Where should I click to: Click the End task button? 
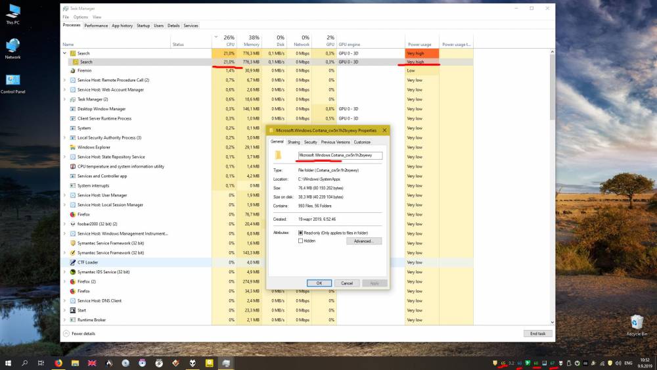pyautogui.click(x=537, y=334)
